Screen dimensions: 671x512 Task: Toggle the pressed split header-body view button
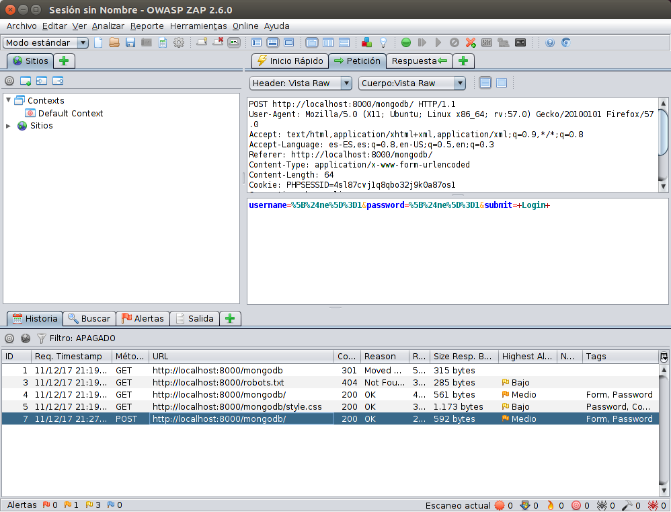485,83
